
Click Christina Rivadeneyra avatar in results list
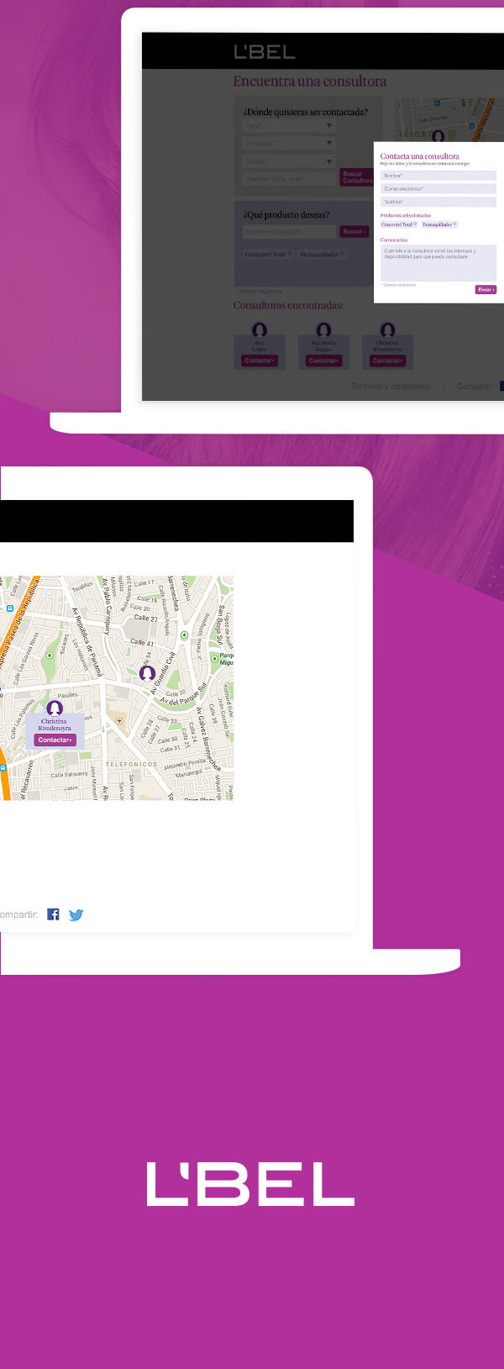tap(387, 330)
